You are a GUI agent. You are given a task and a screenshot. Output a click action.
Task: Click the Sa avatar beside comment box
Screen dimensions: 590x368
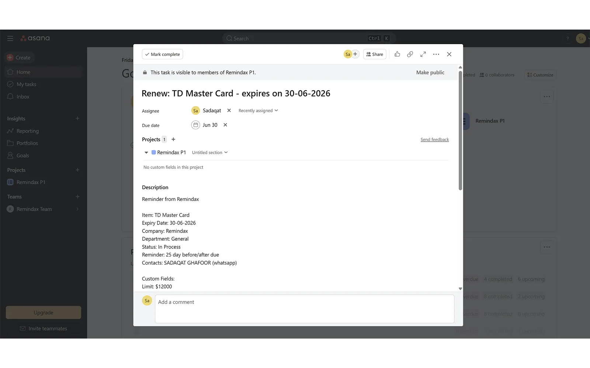click(x=147, y=301)
